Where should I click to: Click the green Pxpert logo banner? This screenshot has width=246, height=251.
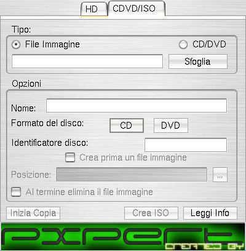(123, 236)
